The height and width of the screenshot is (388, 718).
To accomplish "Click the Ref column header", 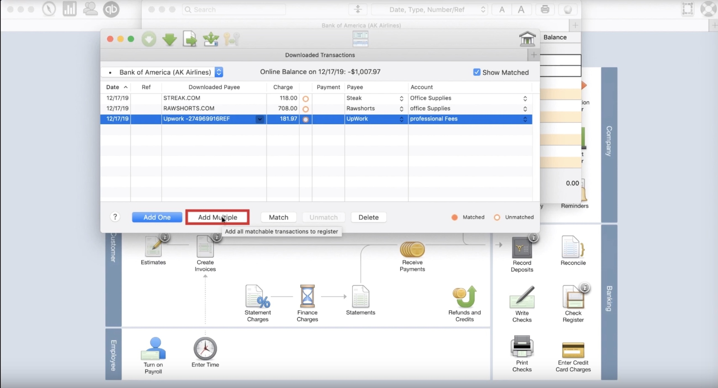I will (146, 87).
